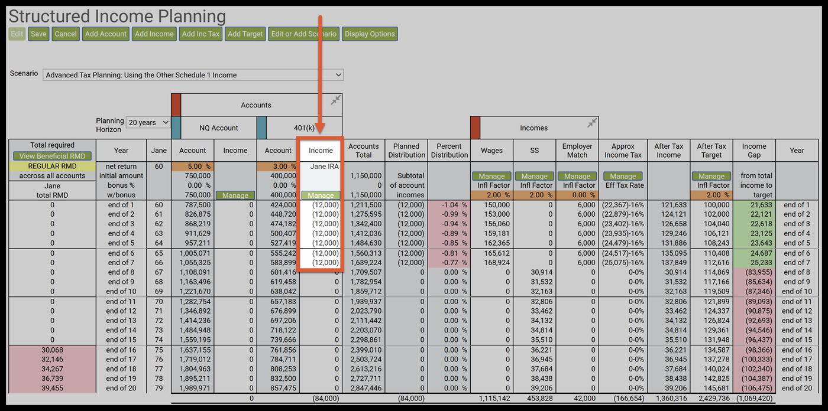Collapse the Incomes group with its arrows icon
This screenshot has height=411, width=828.
pos(591,123)
